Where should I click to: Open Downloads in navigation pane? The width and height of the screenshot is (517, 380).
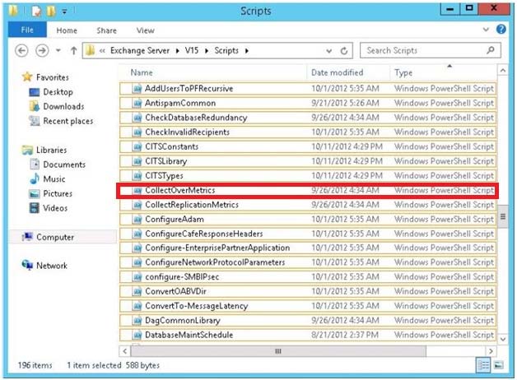(x=63, y=106)
